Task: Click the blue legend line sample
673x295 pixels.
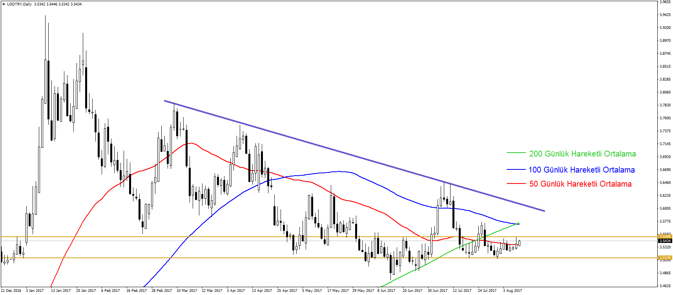Action: coord(516,169)
